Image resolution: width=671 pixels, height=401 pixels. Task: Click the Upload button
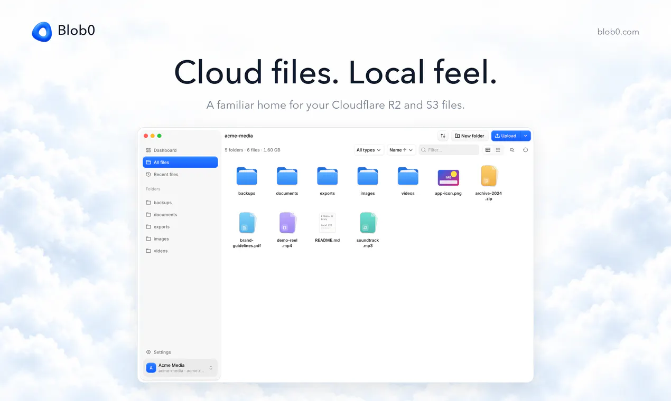click(x=506, y=136)
